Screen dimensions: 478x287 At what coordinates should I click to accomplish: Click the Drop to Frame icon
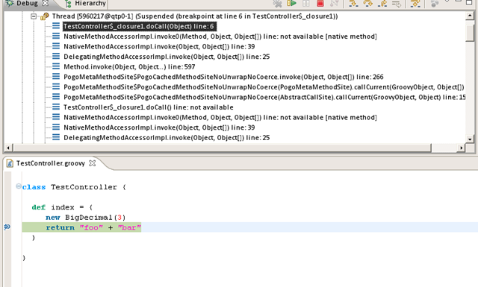click(397, 3)
